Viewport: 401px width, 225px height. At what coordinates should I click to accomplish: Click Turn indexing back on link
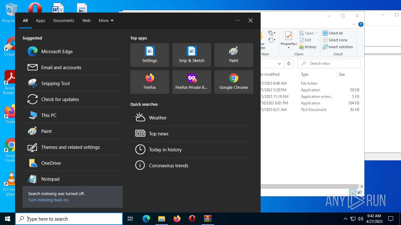(49, 200)
